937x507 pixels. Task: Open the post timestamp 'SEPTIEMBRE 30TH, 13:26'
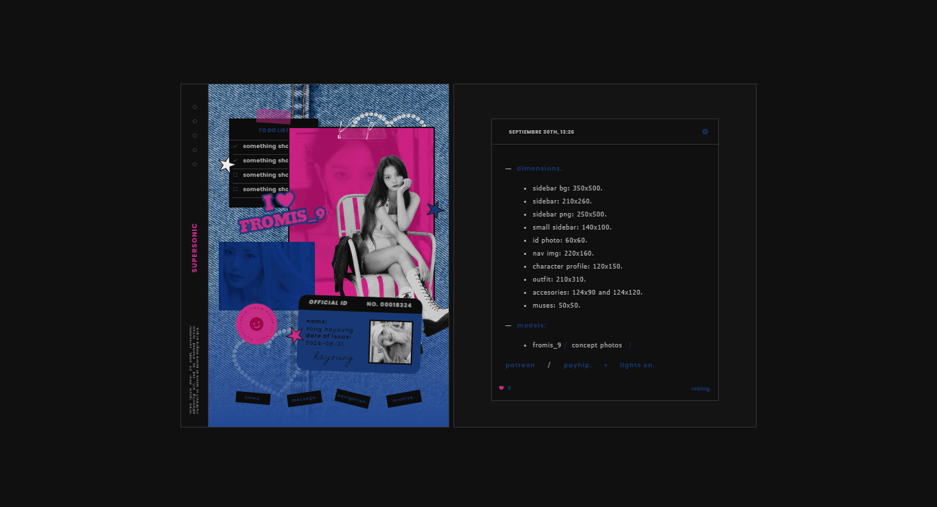[x=541, y=132]
